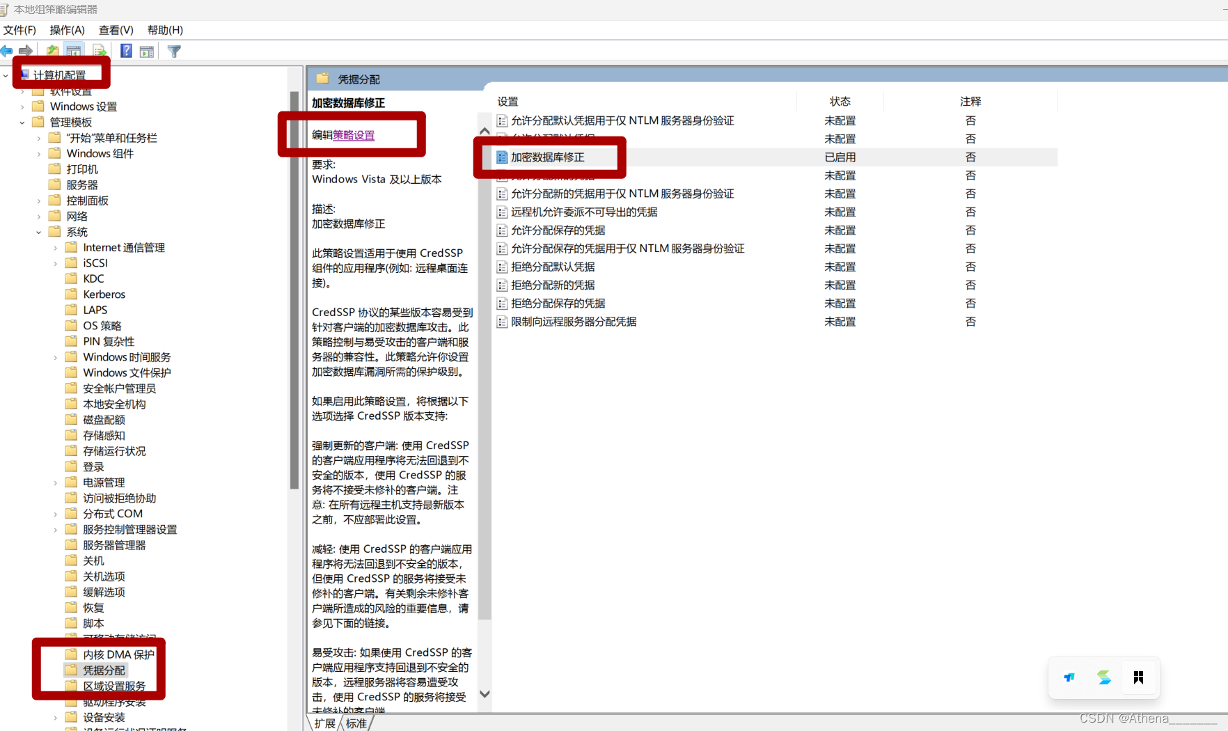
Task: Toggle the Show/Hide action pane toolbar icon
Action: coord(147,51)
